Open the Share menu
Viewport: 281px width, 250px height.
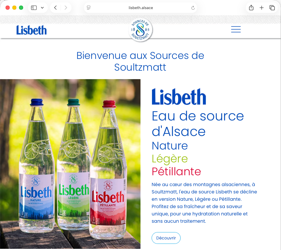point(251,8)
